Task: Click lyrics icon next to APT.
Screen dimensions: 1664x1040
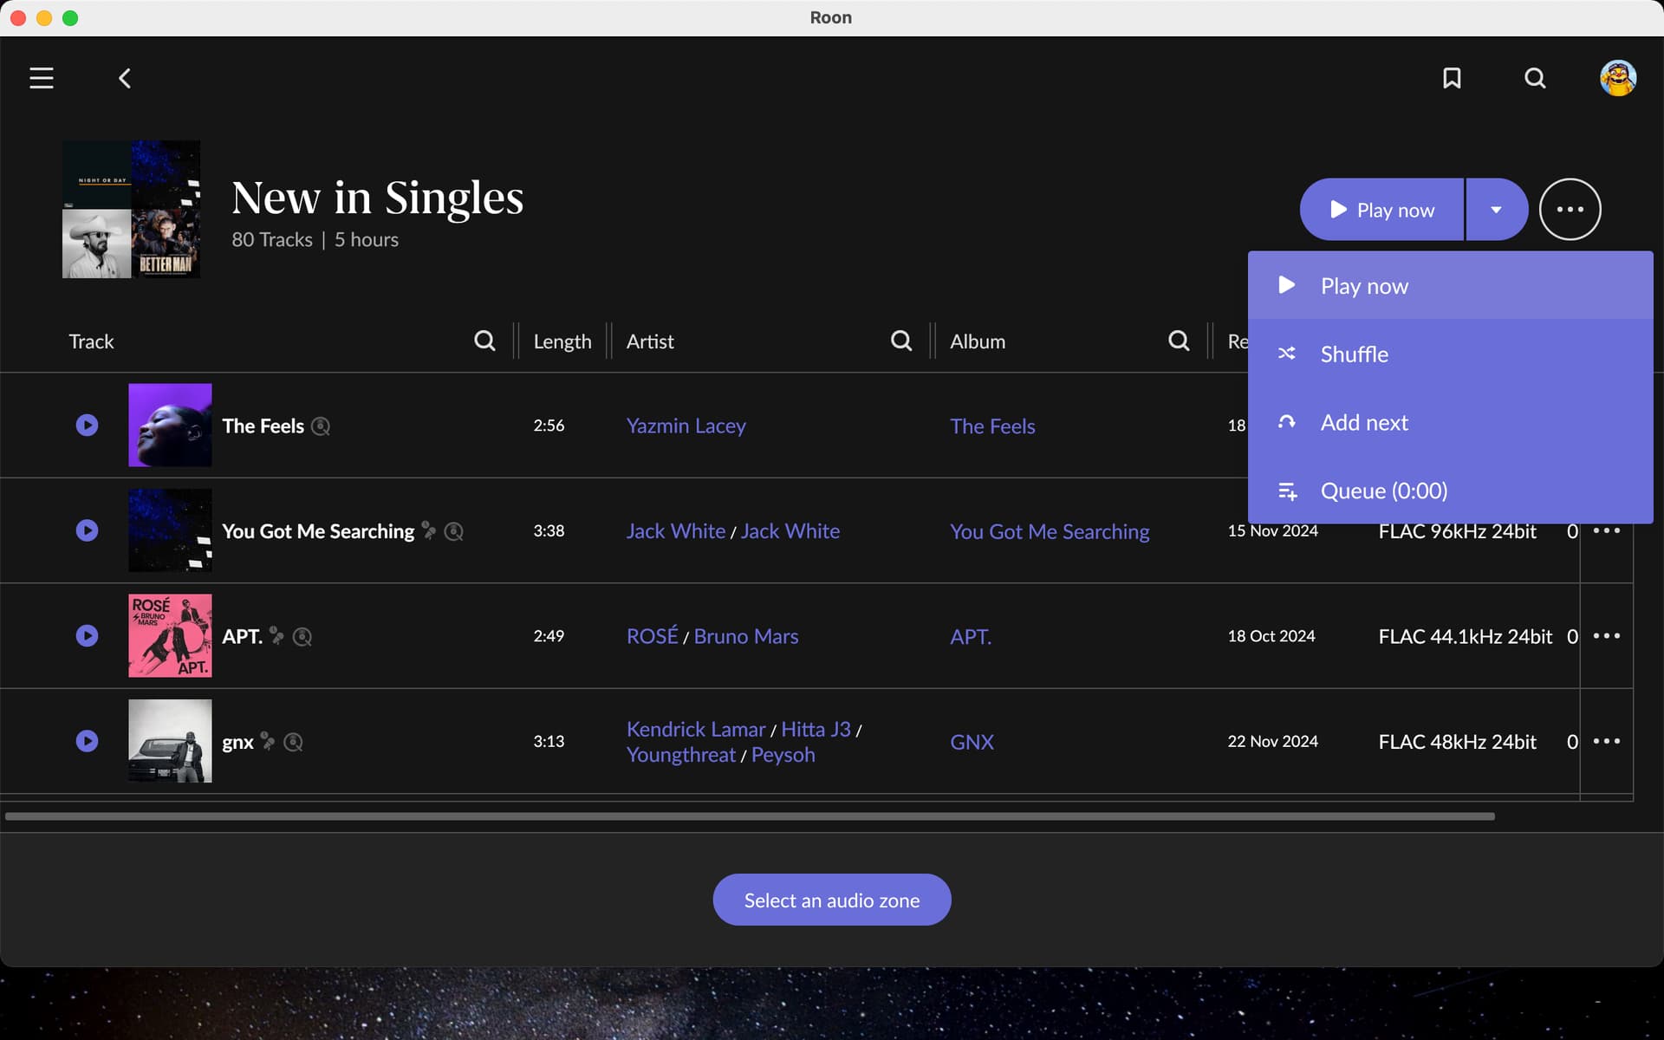Action: [302, 637]
